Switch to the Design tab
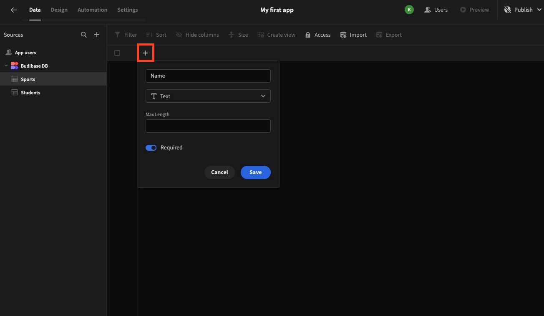 [59, 10]
